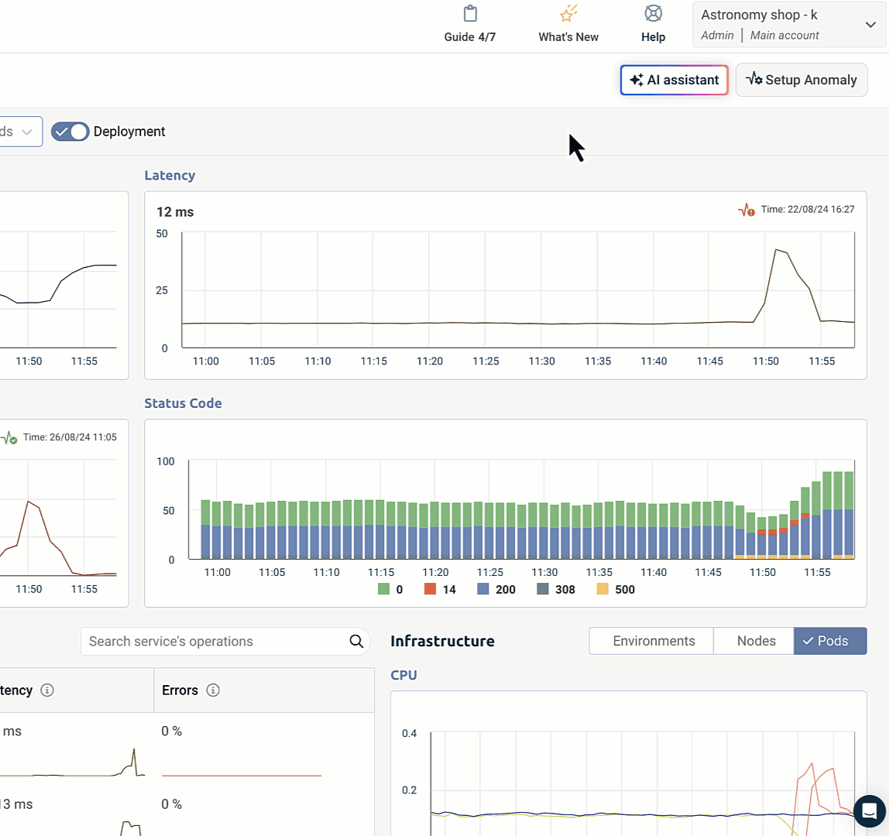This screenshot has height=836, width=889.
Task: Open the chat support bubble
Action: [x=869, y=812]
